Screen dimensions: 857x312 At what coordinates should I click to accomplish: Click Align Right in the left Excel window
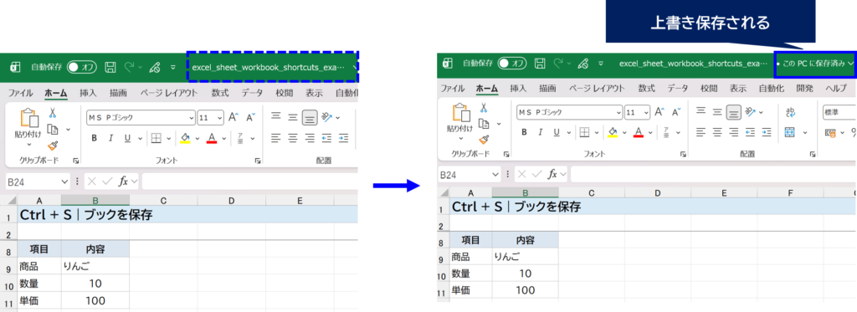coord(310,138)
